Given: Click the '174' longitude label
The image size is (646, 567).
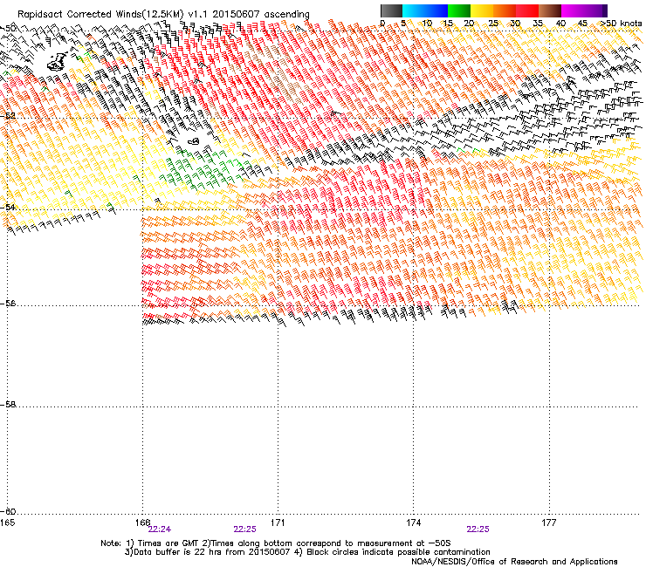Looking at the screenshot, I should (x=413, y=523).
